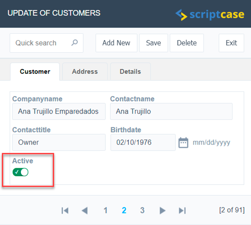The height and width of the screenshot is (225, 251).
Task: Go to page 1 in pagination
Action: pos(105,210)
